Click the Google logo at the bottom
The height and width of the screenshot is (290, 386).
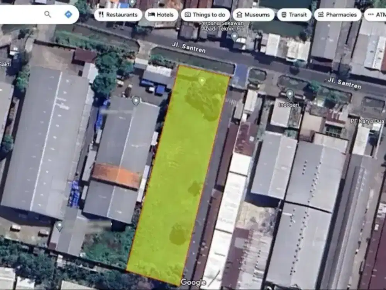pyautogui.click(x=193, y=283)
